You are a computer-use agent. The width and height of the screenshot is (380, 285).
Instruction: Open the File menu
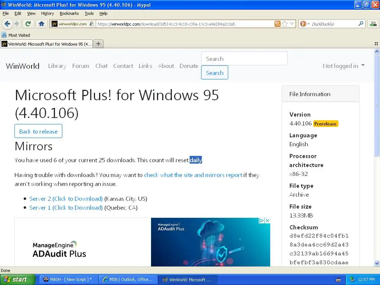click(x=6, y=13)
